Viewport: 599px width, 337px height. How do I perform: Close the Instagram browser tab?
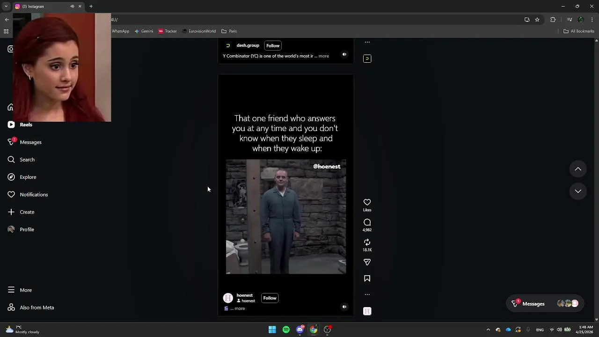(80, 7)
